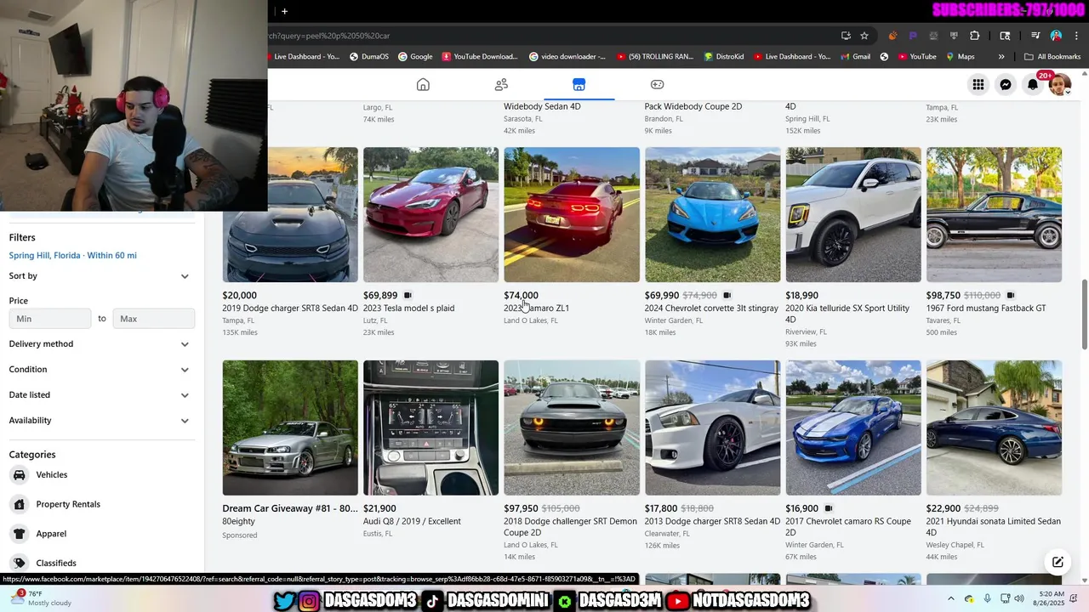Open a new browser tab
The width and height of the screenshot is (1089, 612).
284,11
